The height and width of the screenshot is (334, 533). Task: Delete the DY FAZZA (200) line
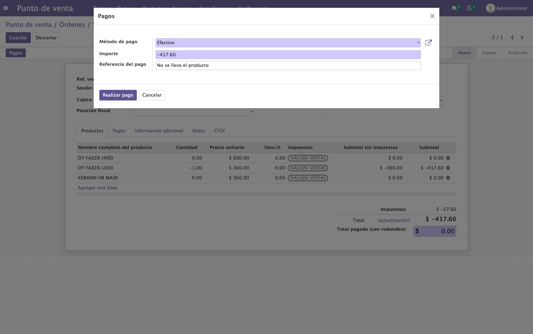pos(448,168)
